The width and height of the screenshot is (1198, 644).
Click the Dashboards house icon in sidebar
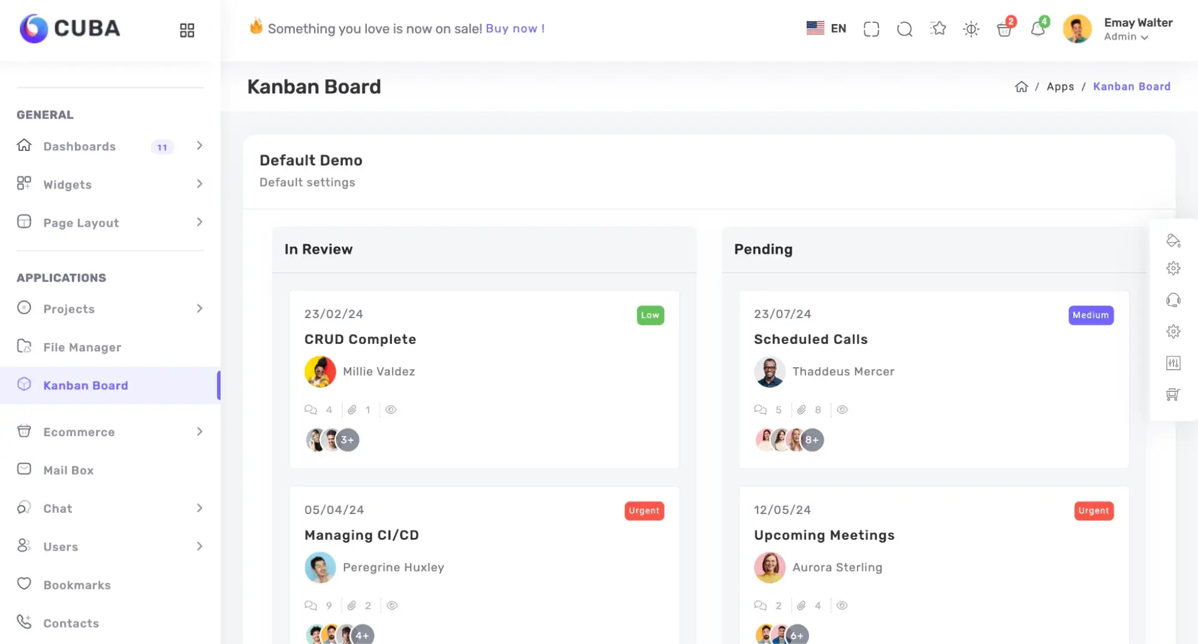coord(24,146)
